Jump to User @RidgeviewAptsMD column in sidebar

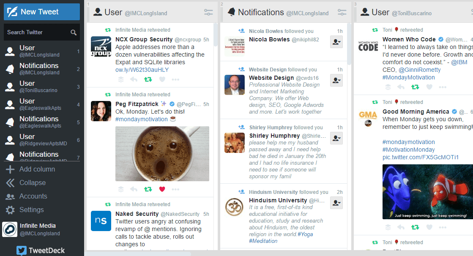[x=41, y=140]
